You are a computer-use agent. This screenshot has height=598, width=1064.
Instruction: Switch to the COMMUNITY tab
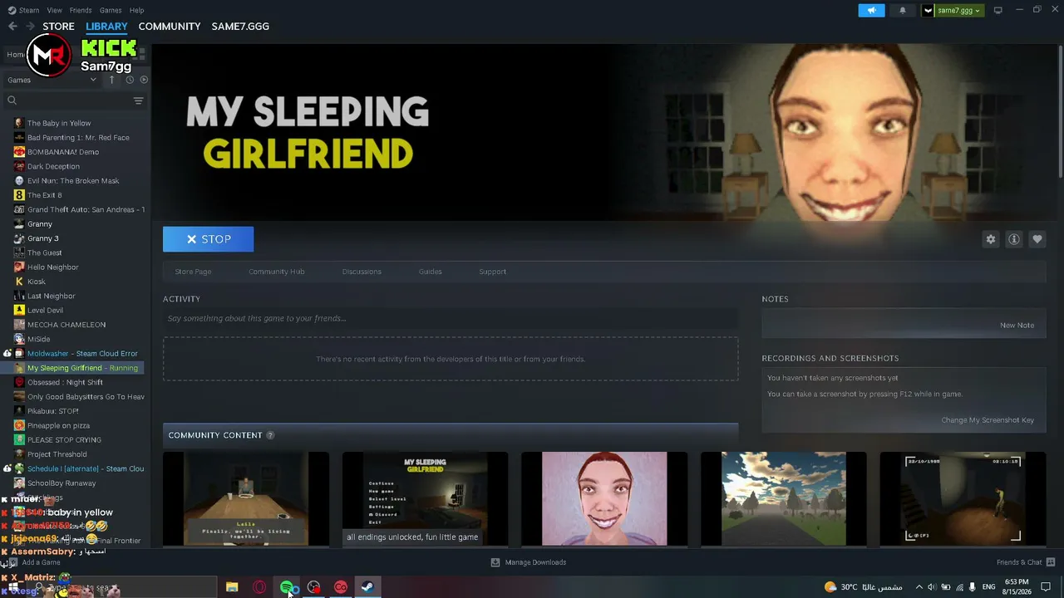tap(170, 27)
